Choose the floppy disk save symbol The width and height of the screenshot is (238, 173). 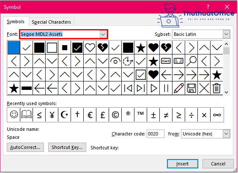tap(191, 88)
